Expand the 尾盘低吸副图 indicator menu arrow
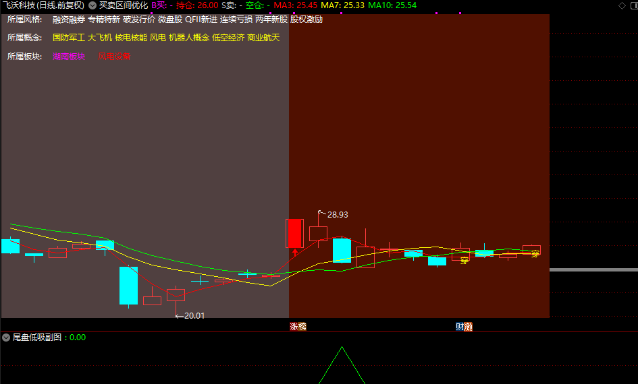 tap(6, 338)
